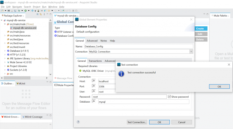The width and height of the screenshot is (233, 129).
Task: Click the Database [v1.9.1] library icon
Action: click(8, 51)
